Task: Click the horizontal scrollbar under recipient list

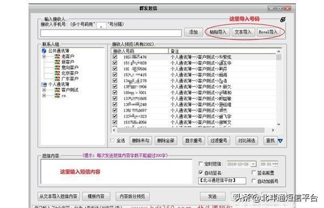Action: 191,130
